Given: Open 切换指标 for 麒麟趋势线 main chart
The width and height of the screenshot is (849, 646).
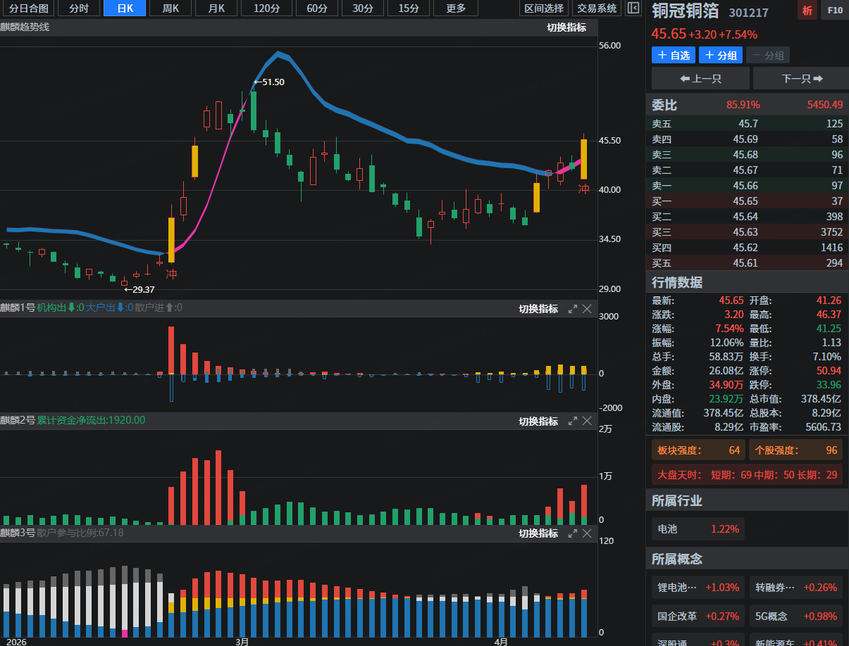Looking at the screenshot, I should tap(566, 27).
